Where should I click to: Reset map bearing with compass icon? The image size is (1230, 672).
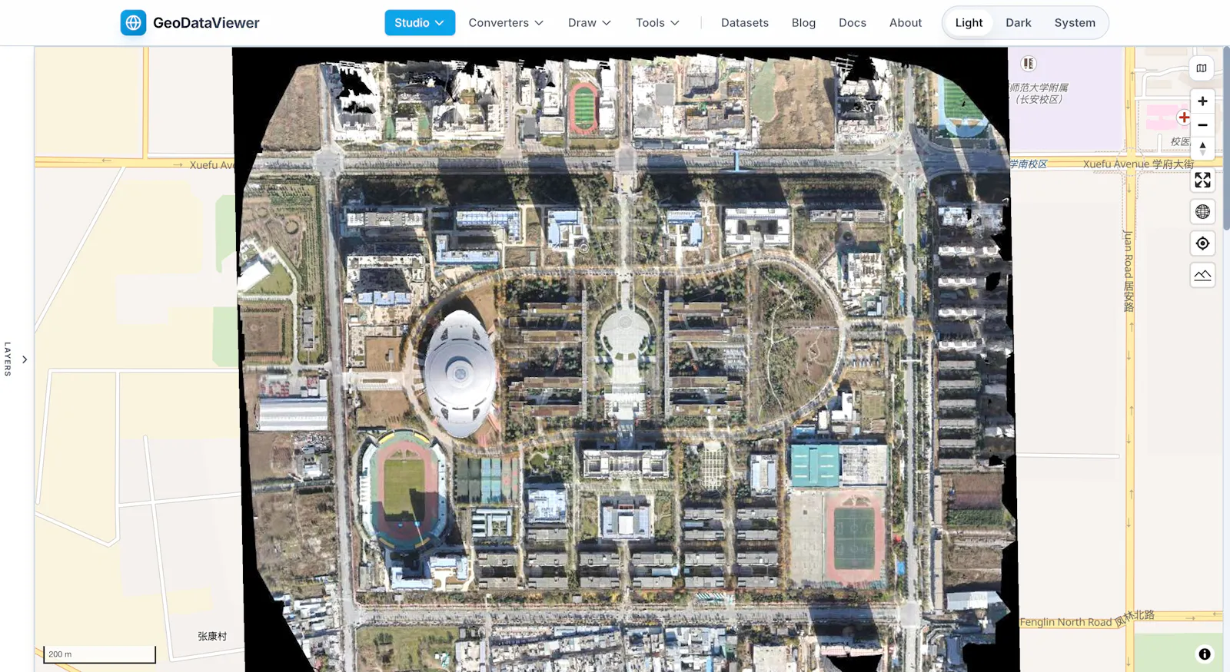point(1202,149)
